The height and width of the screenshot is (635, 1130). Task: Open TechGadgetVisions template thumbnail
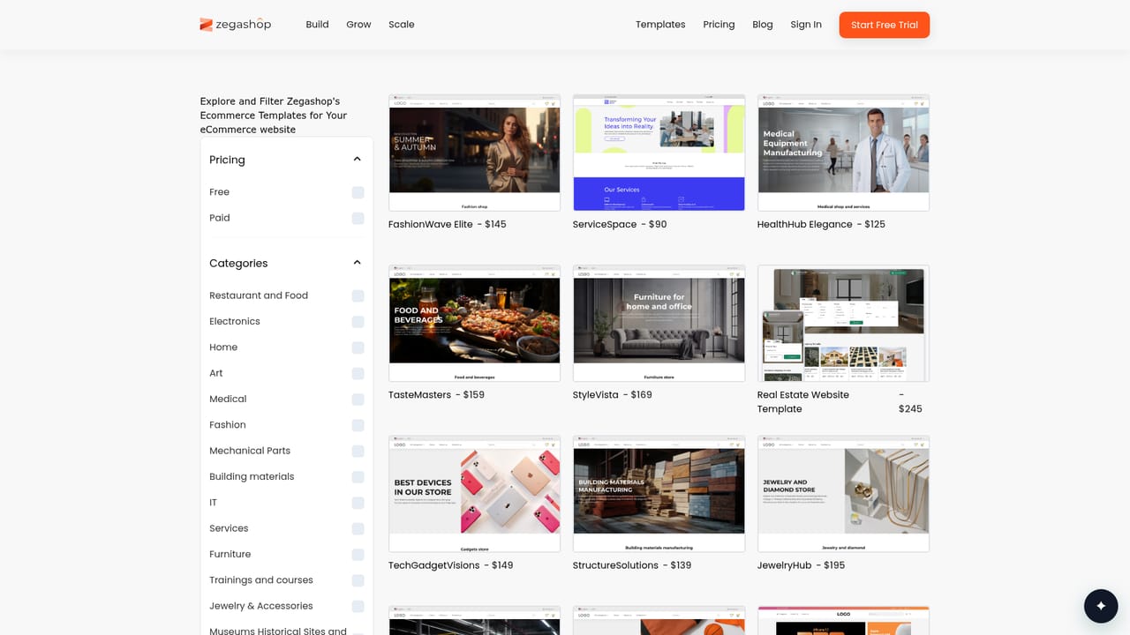(x=474, y=493)
